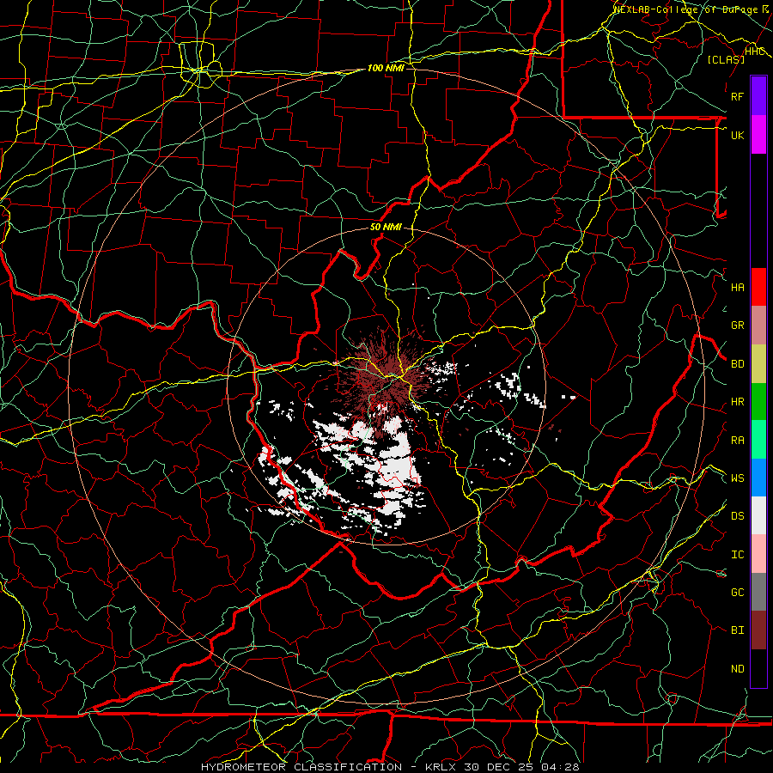Click the "IC" legend label

pyautogui.click(x=738, y=555)
